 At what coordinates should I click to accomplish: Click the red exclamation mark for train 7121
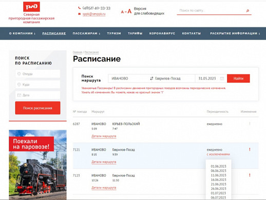click(x=250, y=149)
